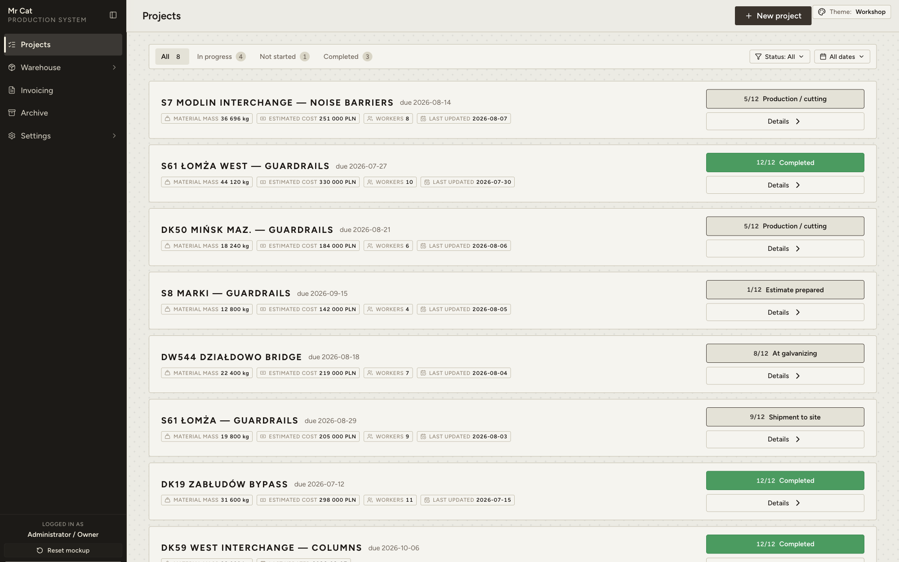This screenshot has height=562, width=899.
Task: Open Details for DW544 Działdowo Bridge
Action: coord(785,376)
